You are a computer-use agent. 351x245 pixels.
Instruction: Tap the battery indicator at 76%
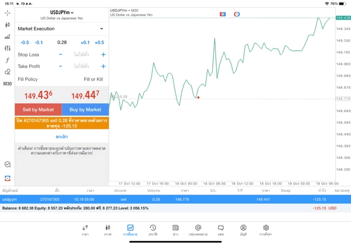coord(342,4)
